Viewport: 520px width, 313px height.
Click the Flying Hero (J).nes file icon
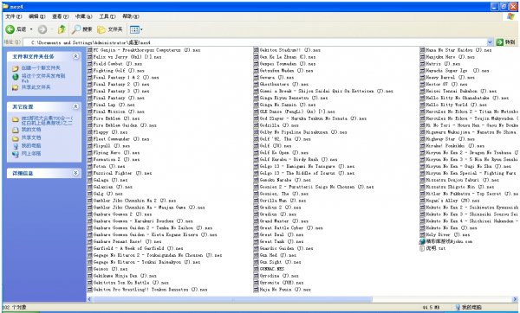(x=89, y=152)
